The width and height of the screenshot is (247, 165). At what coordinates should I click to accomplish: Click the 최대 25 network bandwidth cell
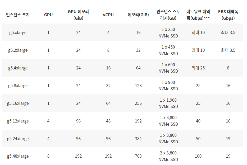point(198,68)
